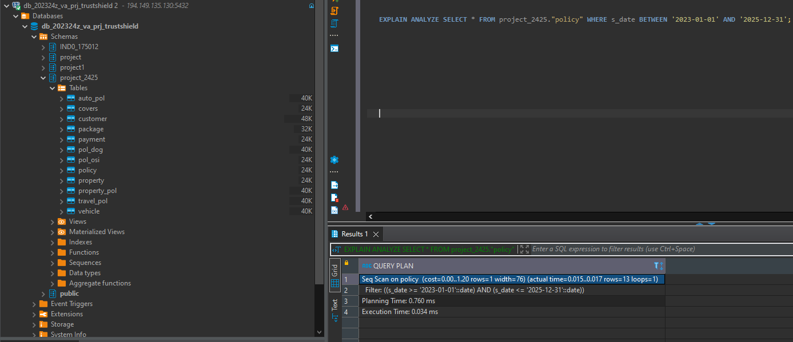This screenshot has height=342, width=793.
Task: Click the Execute SQL script icon
Action: coord(334,10)
